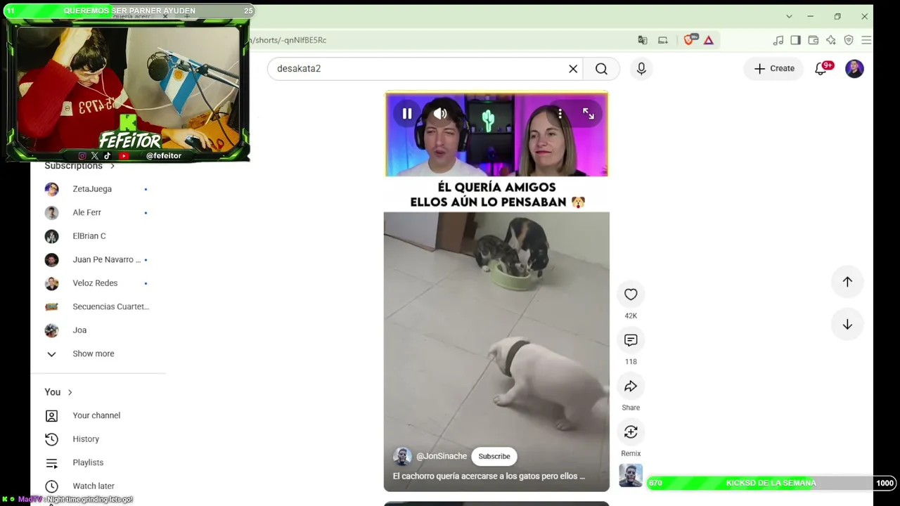Remix this Short

[x=631, y=432]
